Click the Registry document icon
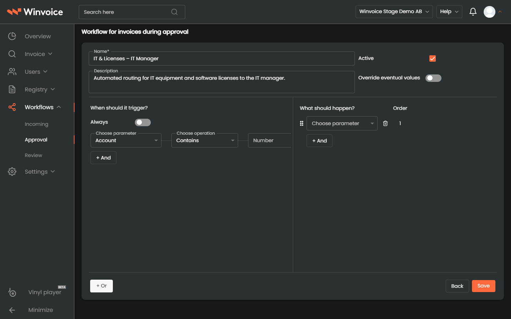The width and height of the screenshot is (511, 319). [12, 89]
